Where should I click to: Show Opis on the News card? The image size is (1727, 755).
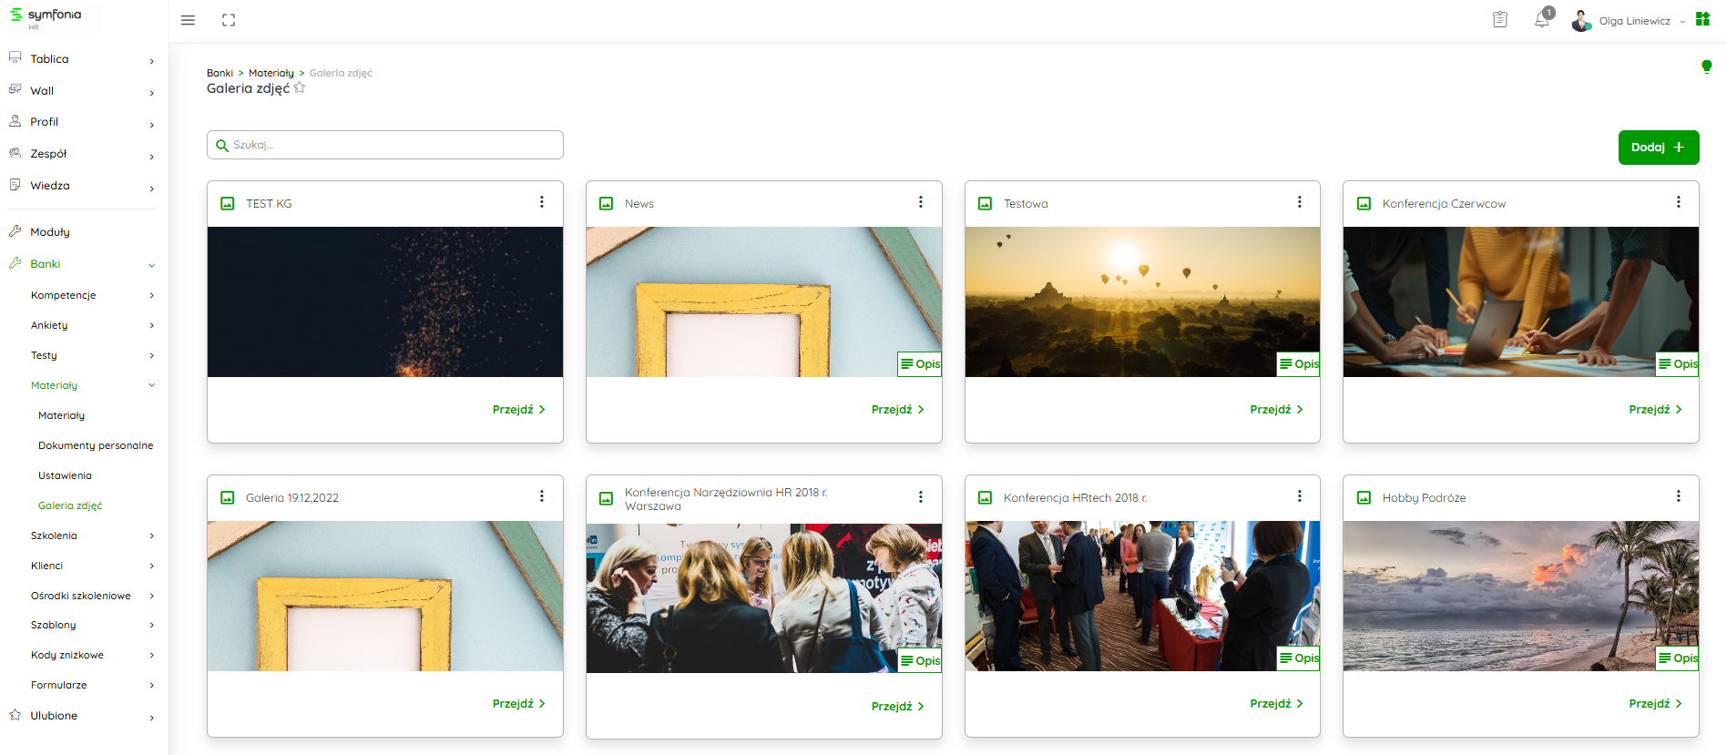(920, 363)
